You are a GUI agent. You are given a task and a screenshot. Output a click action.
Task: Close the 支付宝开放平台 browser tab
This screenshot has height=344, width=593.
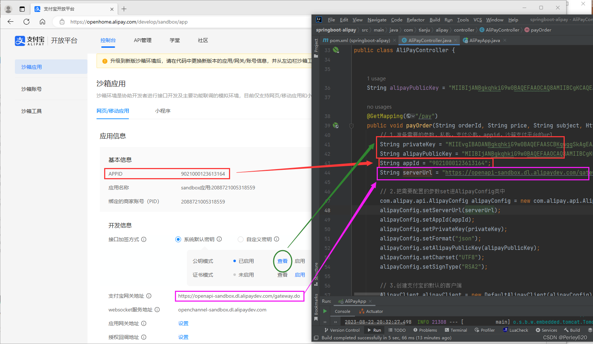click(x=112, y=9)
